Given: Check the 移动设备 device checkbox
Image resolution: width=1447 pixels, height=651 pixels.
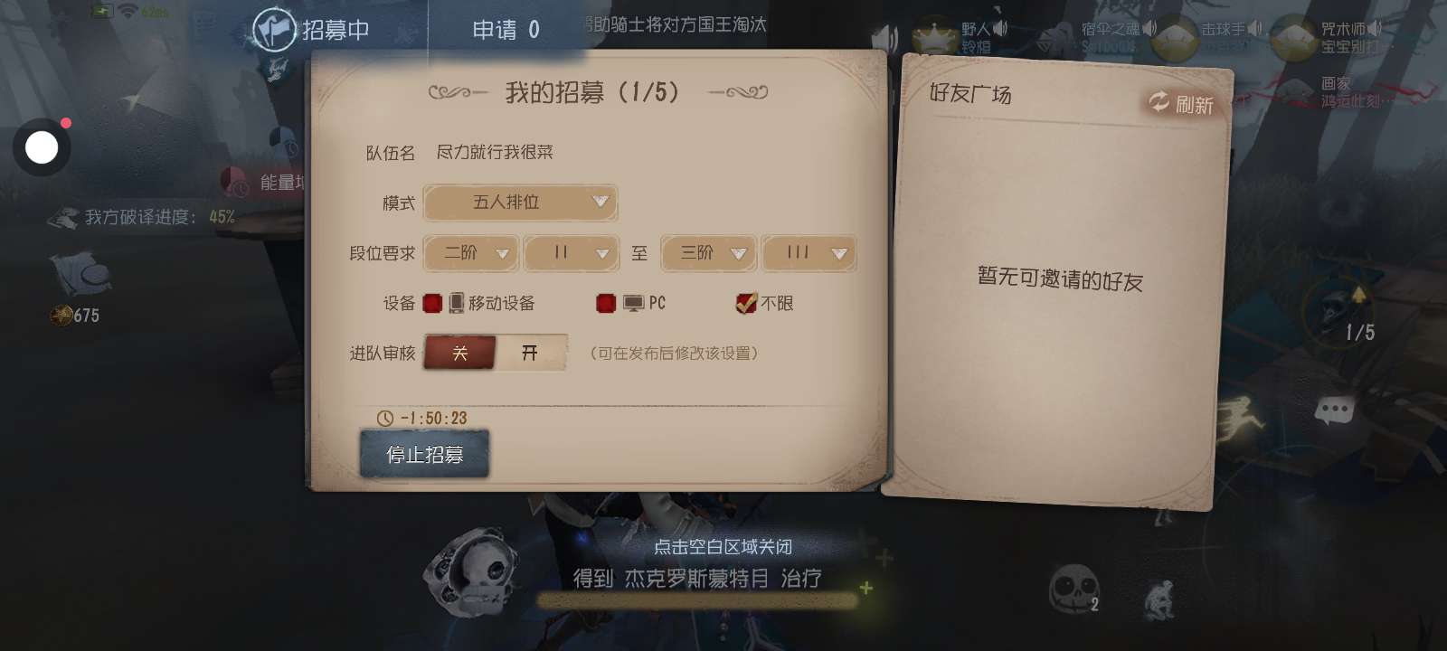Looking at the screenshot, I should click(x=432, y=303).
